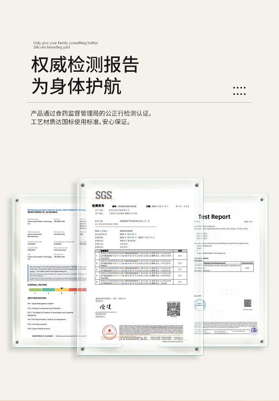Viewport: 279px width, 401px height.
Task: Click 'Page 1 of 3' on Test Report
Action: coord(248,221)
